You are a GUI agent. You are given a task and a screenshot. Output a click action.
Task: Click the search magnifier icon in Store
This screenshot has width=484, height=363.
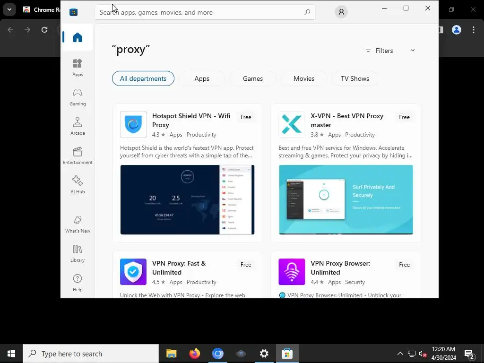pos(307,12)
